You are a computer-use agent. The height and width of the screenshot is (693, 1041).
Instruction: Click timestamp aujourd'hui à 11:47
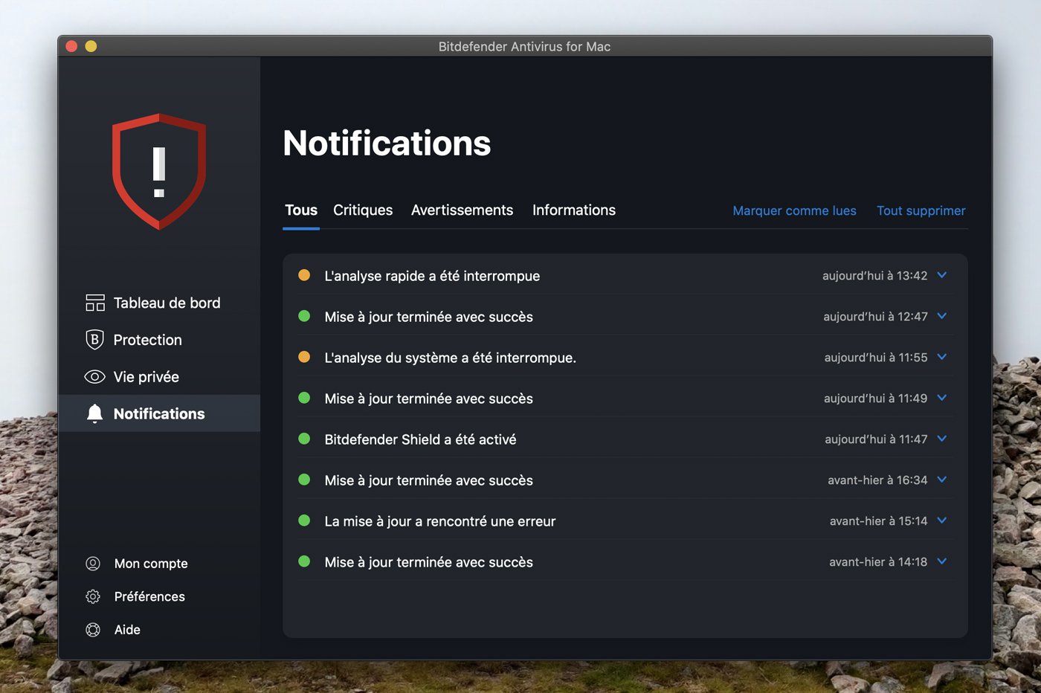[x=876, y=439]
